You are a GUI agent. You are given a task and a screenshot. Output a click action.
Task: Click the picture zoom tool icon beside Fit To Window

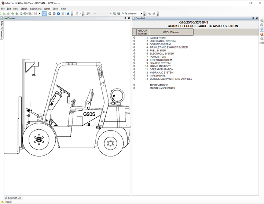click(119, 14)
